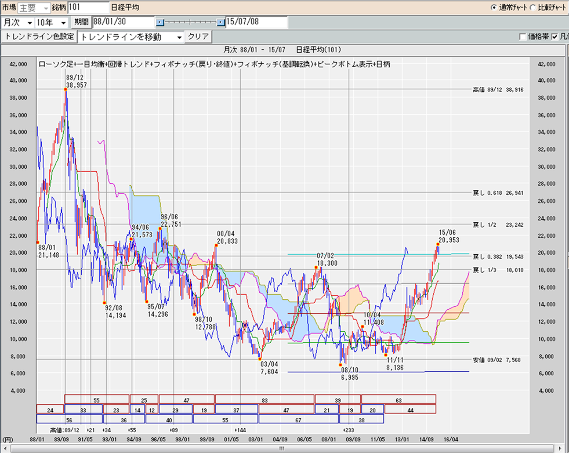Click the label 10/04 11,408
The height and width of the screenshot is (453, 569).
point(374,318)
